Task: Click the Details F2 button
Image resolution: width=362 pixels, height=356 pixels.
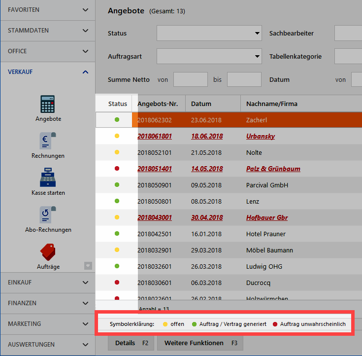Action: coord(132,343)
